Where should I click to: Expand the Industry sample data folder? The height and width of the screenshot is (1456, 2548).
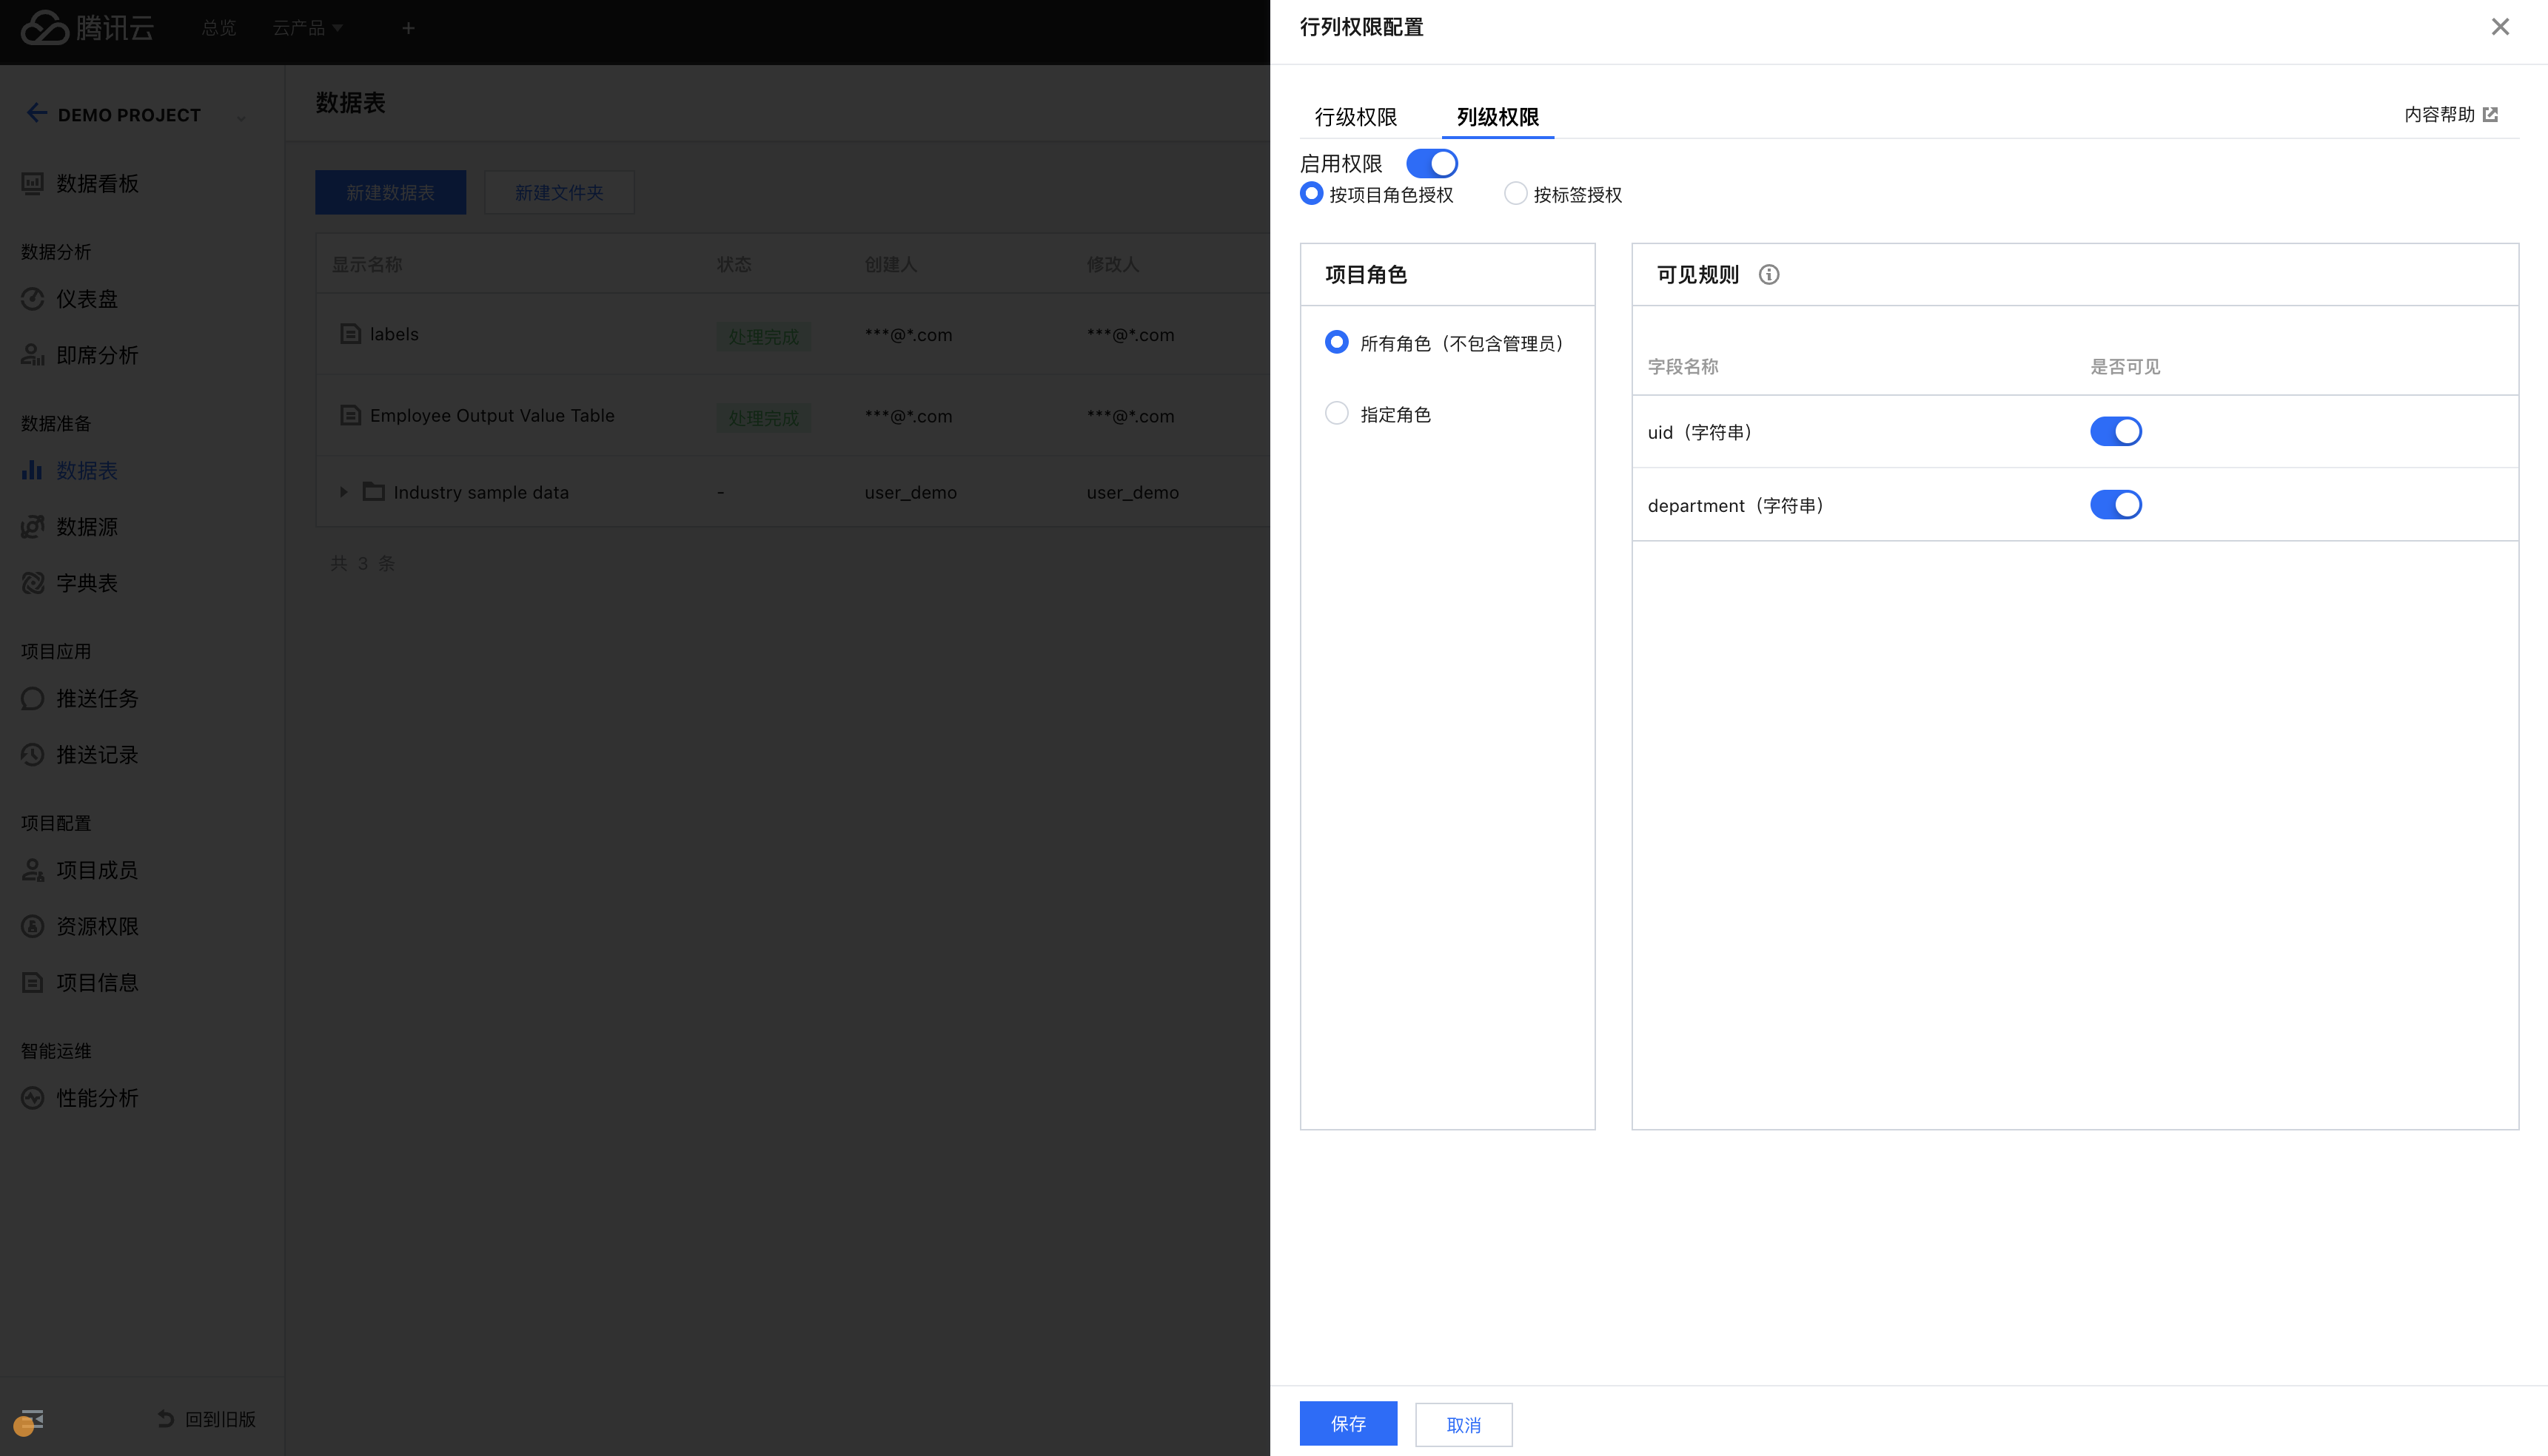[343, 492]
